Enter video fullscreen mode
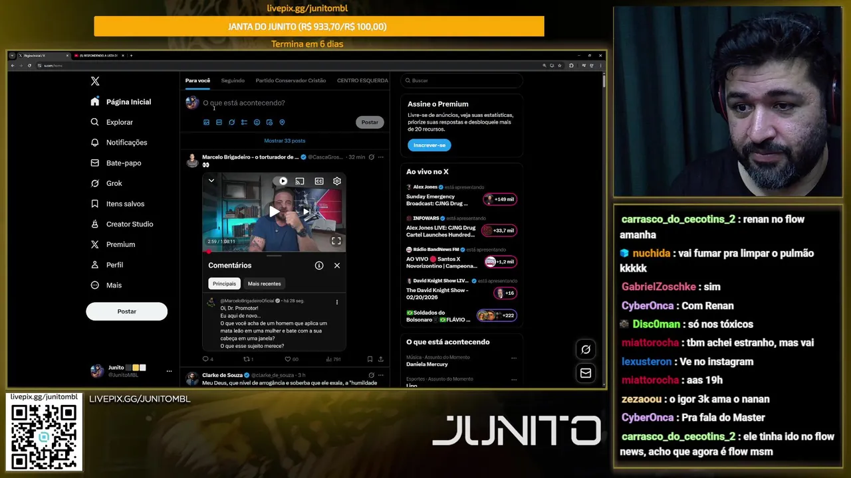The width and height of the screenshot is (851, 478). point(336,241)
